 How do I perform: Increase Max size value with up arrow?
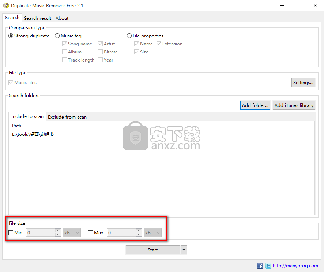click(139, 231)
